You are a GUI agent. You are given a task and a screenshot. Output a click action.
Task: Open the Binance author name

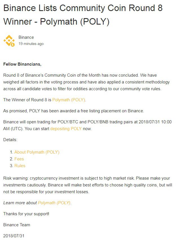[26, 37]
